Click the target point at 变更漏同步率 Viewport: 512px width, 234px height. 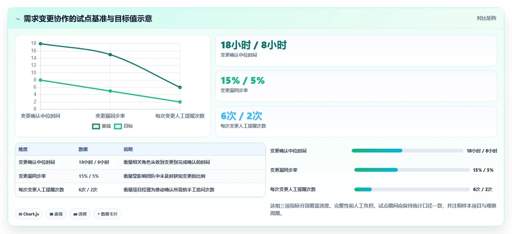pos(110,91)
